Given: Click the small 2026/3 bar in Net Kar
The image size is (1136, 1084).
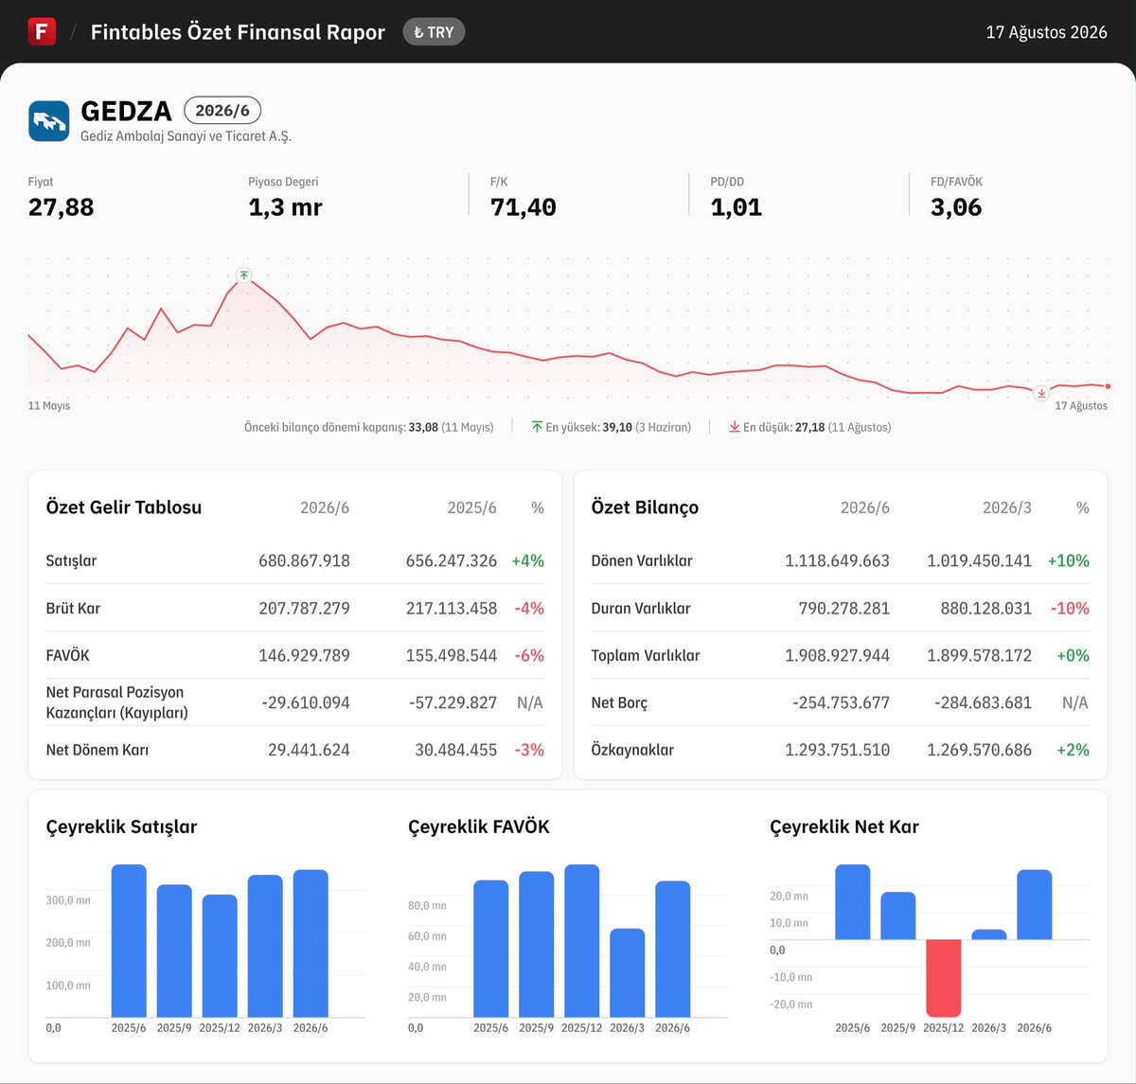Looking at the screenshot, I should (x=989, y=934).
